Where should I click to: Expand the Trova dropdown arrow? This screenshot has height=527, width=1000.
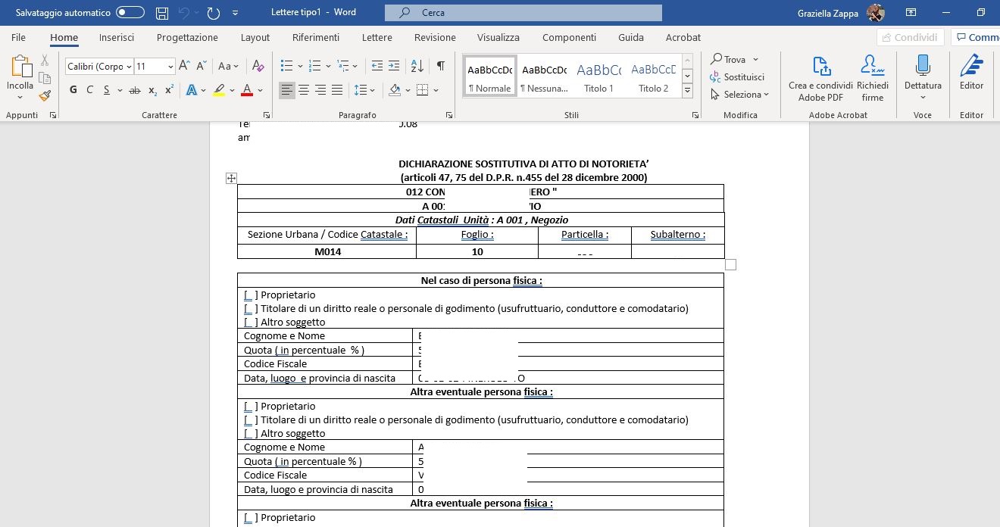755,60
